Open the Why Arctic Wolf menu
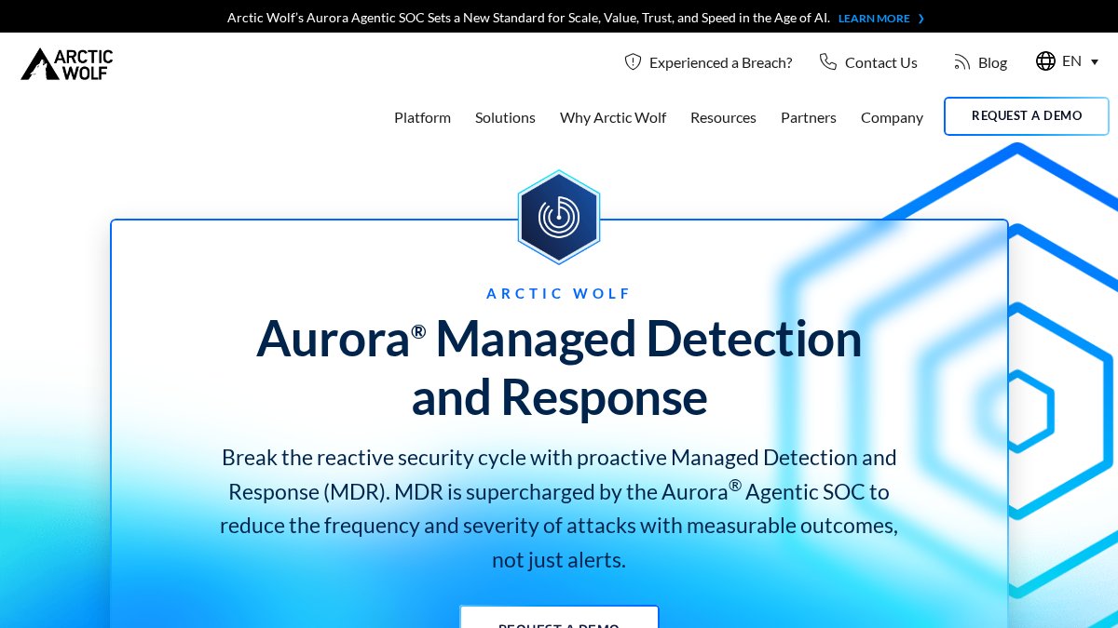The image size is (1118, 628). tap(613, 117)
